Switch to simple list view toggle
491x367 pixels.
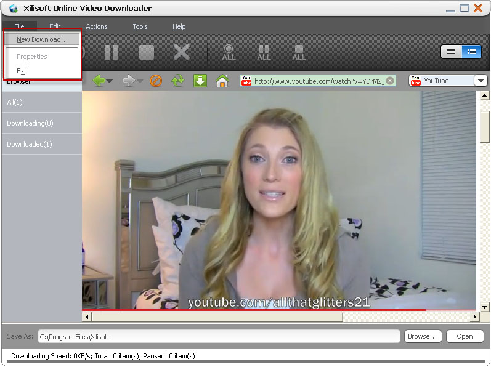(451, 52)
